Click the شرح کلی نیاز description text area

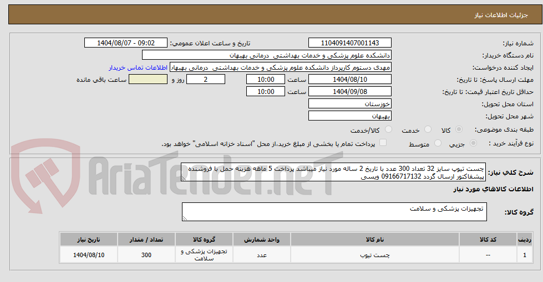point(333,172)
